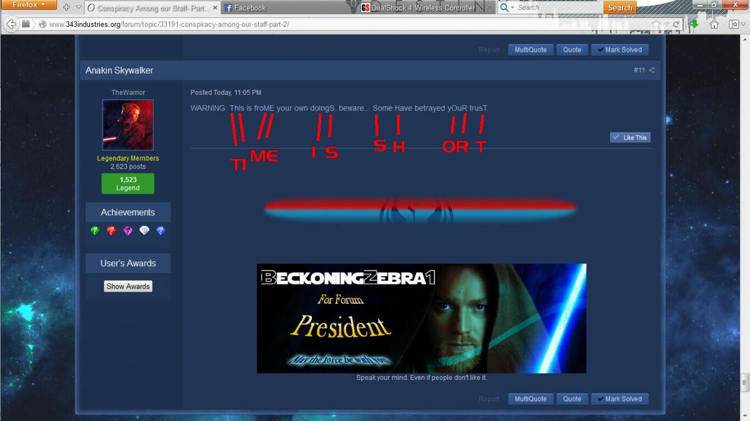Open the Firefox application menu dropdown

(x=30, y=6)
